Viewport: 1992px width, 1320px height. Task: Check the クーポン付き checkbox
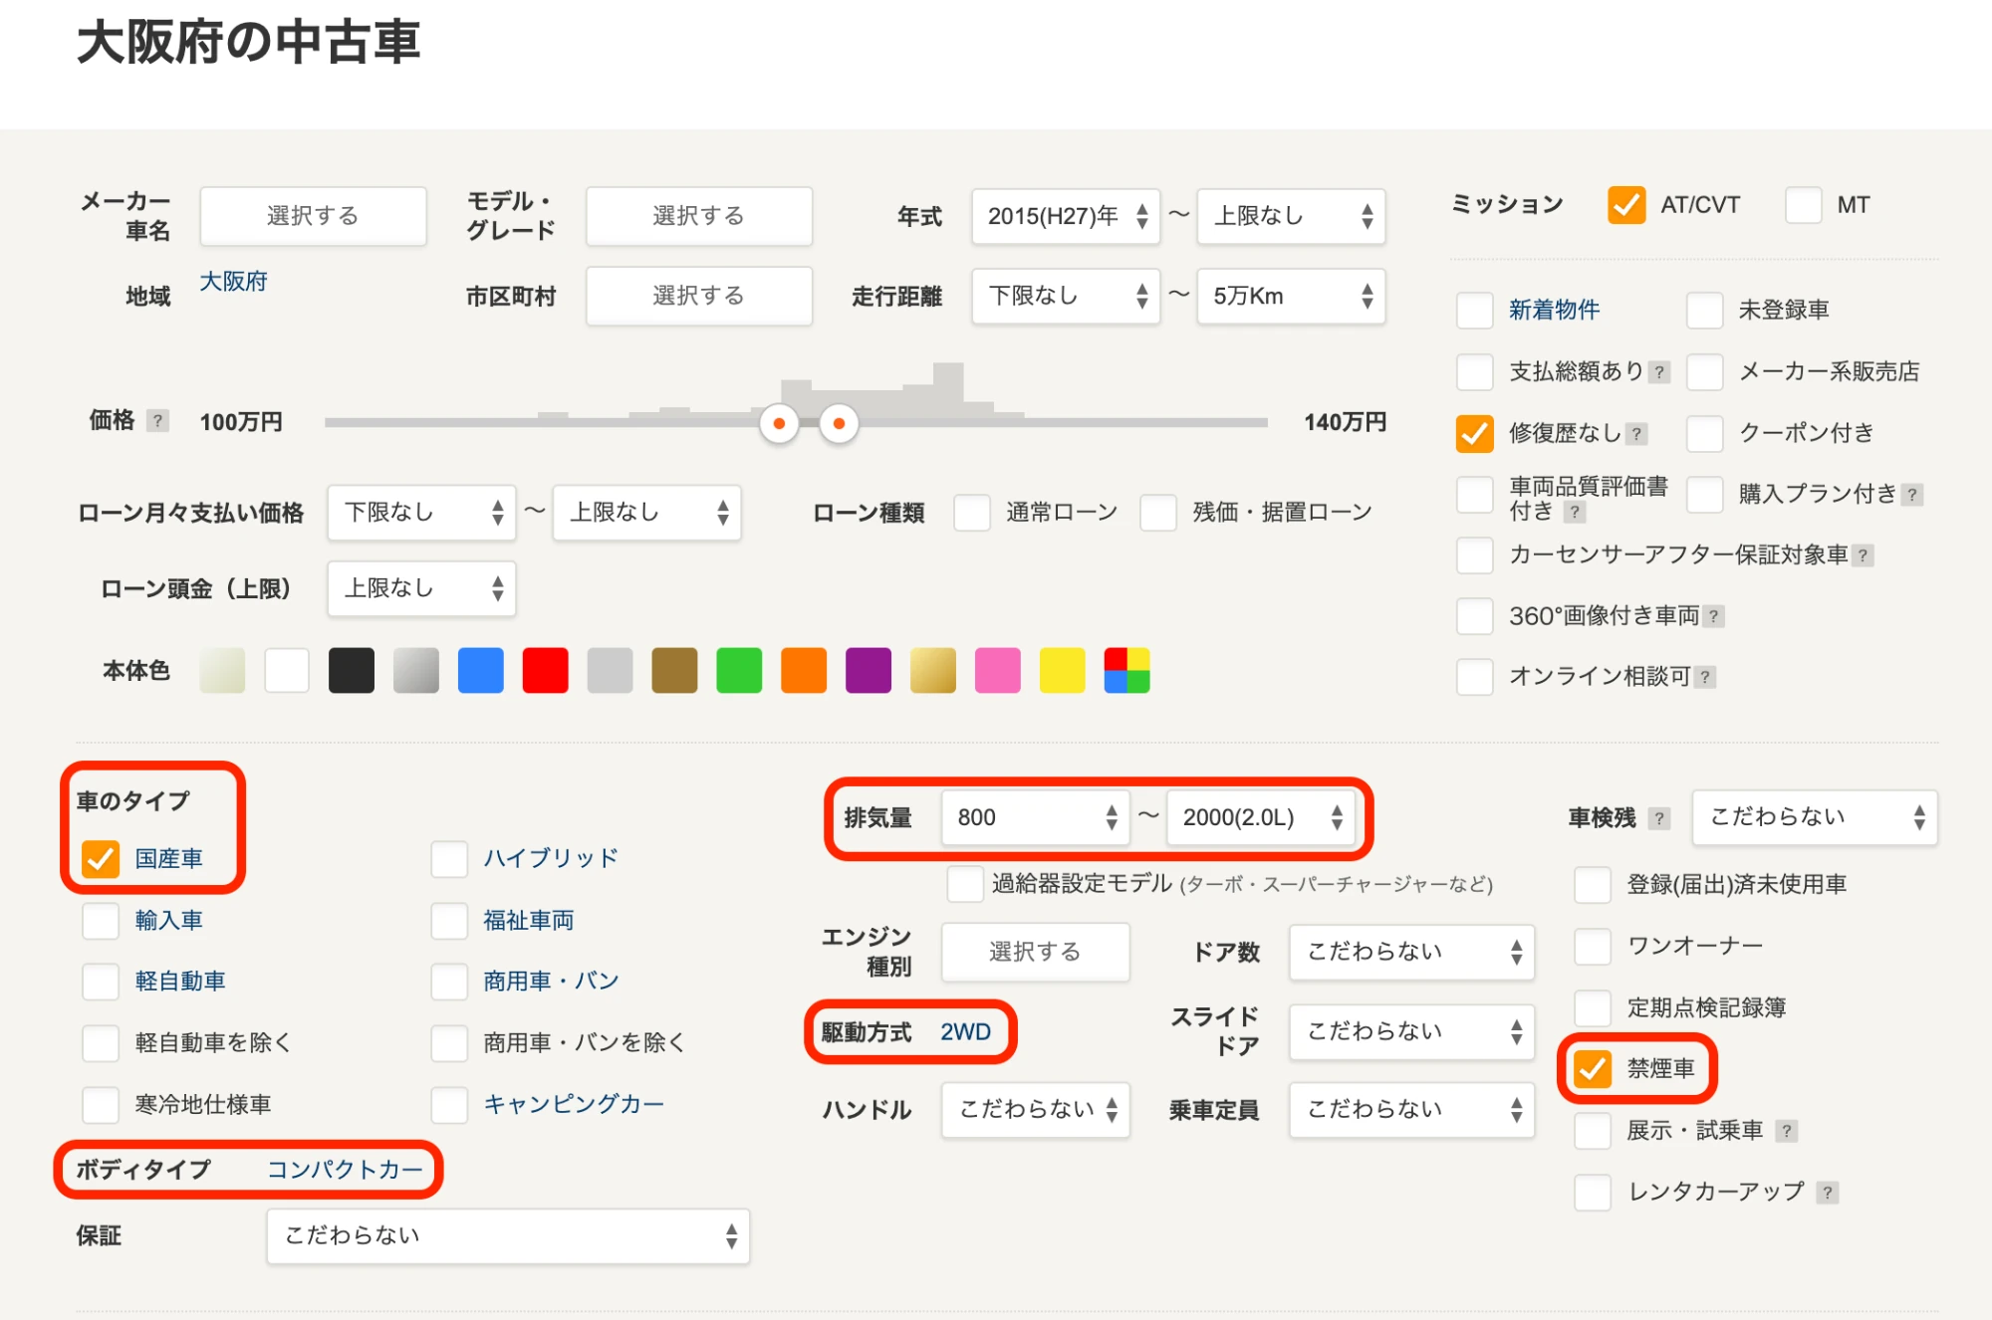1704,433
